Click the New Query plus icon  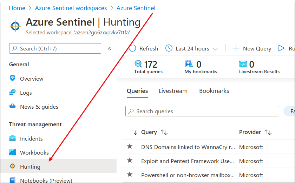point(236,48)
